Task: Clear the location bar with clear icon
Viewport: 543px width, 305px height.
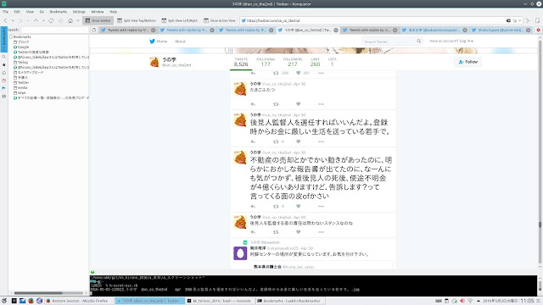Action: pos(508,20)
